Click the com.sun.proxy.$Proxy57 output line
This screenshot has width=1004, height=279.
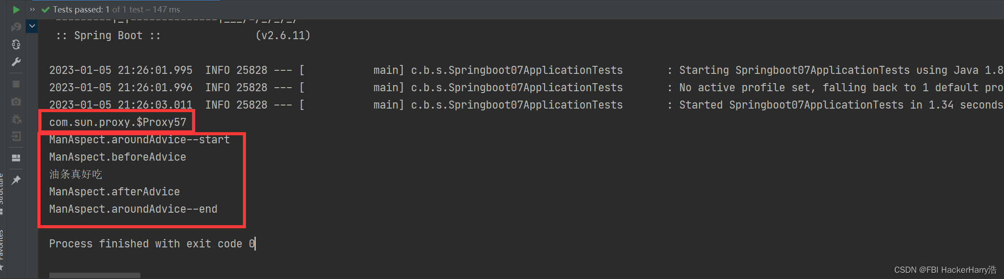118,122
